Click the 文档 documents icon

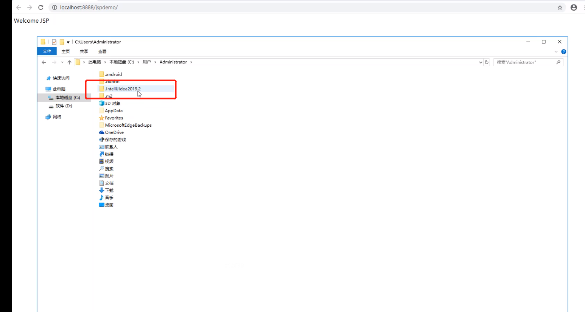(x=101, y=183)
